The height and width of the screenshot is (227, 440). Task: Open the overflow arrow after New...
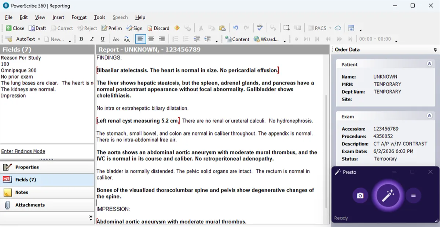point(70,41)
